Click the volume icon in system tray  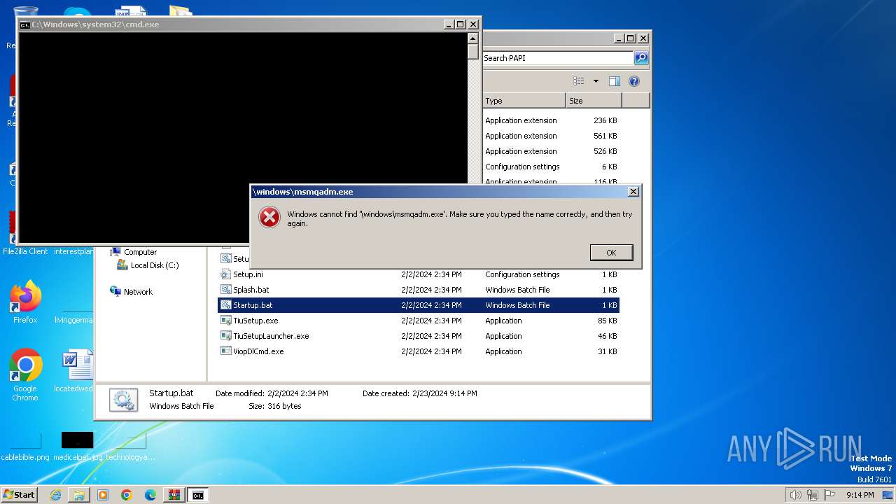[x=795, y=495]
